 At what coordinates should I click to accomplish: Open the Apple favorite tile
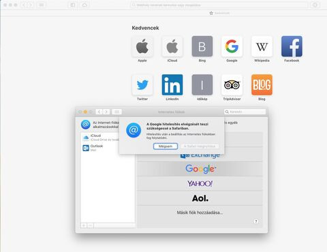[x=142, y=46]
